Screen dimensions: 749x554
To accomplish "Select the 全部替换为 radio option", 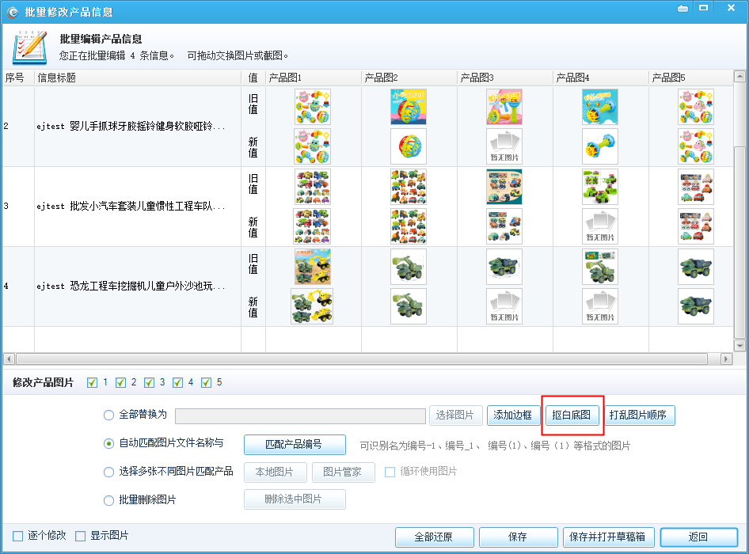I will [109, 415].
